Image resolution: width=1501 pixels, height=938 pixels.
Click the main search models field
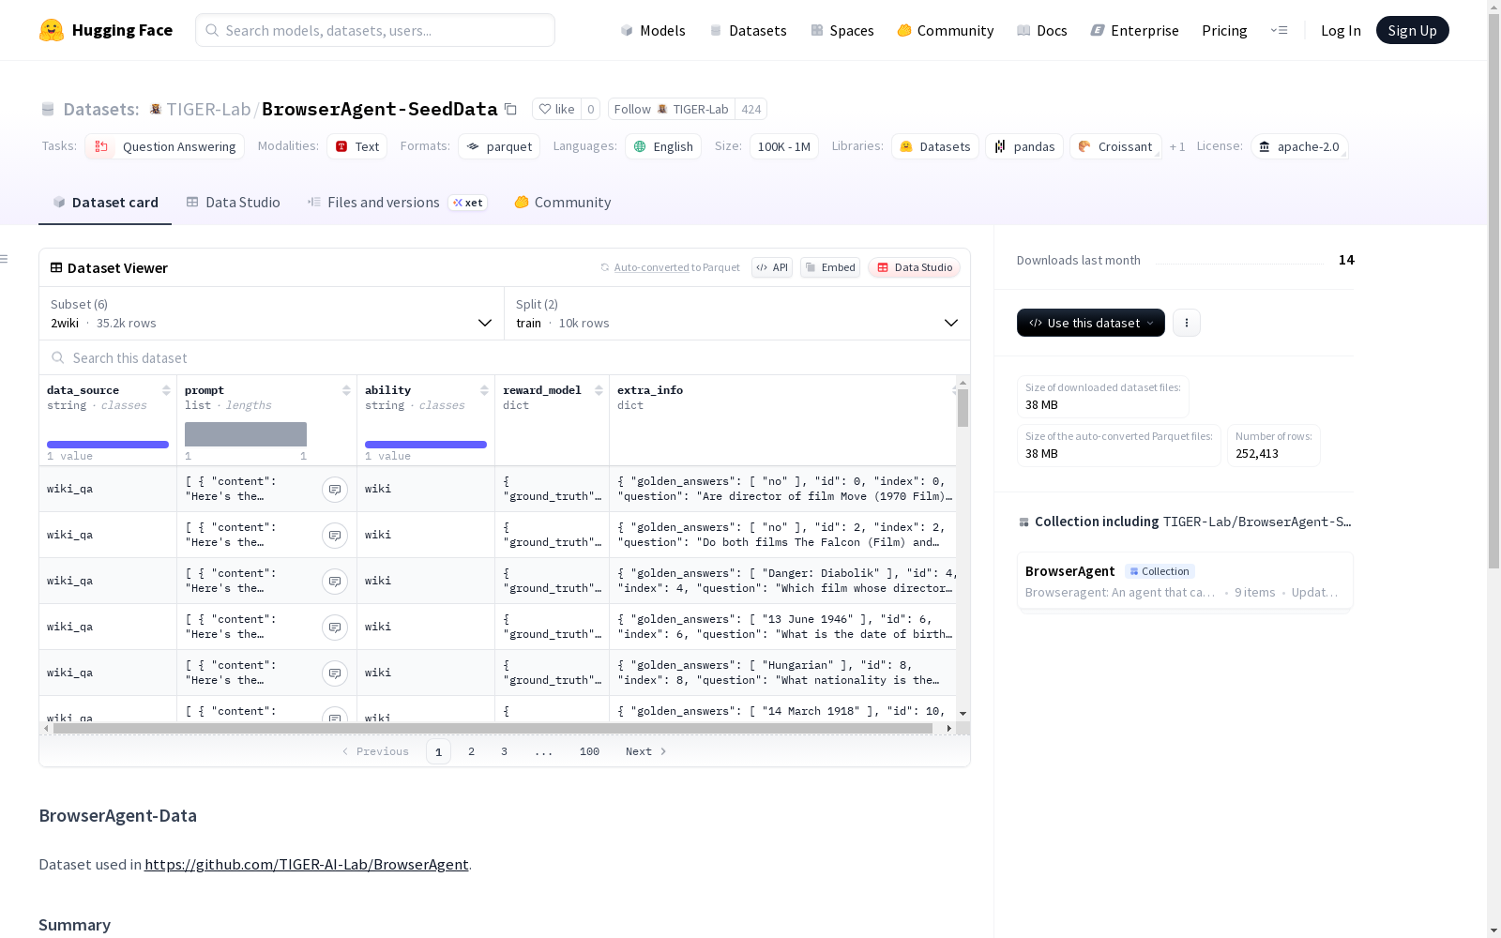[375, 30]
